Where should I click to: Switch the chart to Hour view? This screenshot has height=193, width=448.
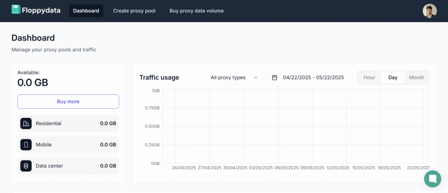(x=369, y=78)
